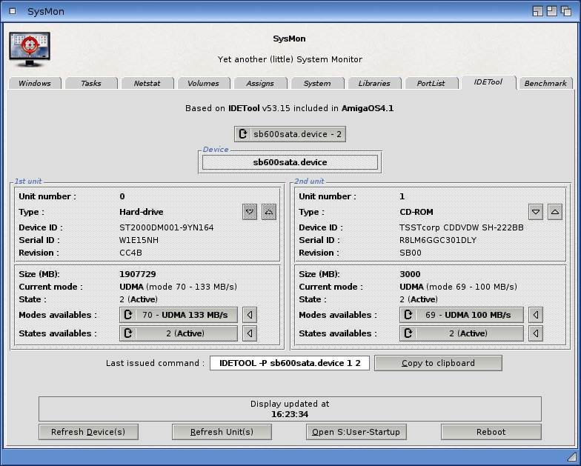Click the Revision value CC4B
The image size is (581, 466).
pos(130,253)
